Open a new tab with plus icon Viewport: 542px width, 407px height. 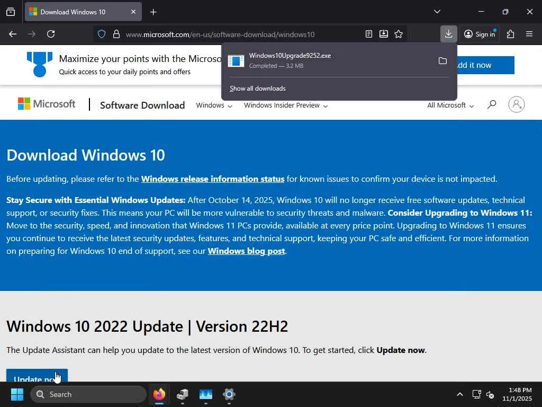pyautogui.click(x=153, y=12)
